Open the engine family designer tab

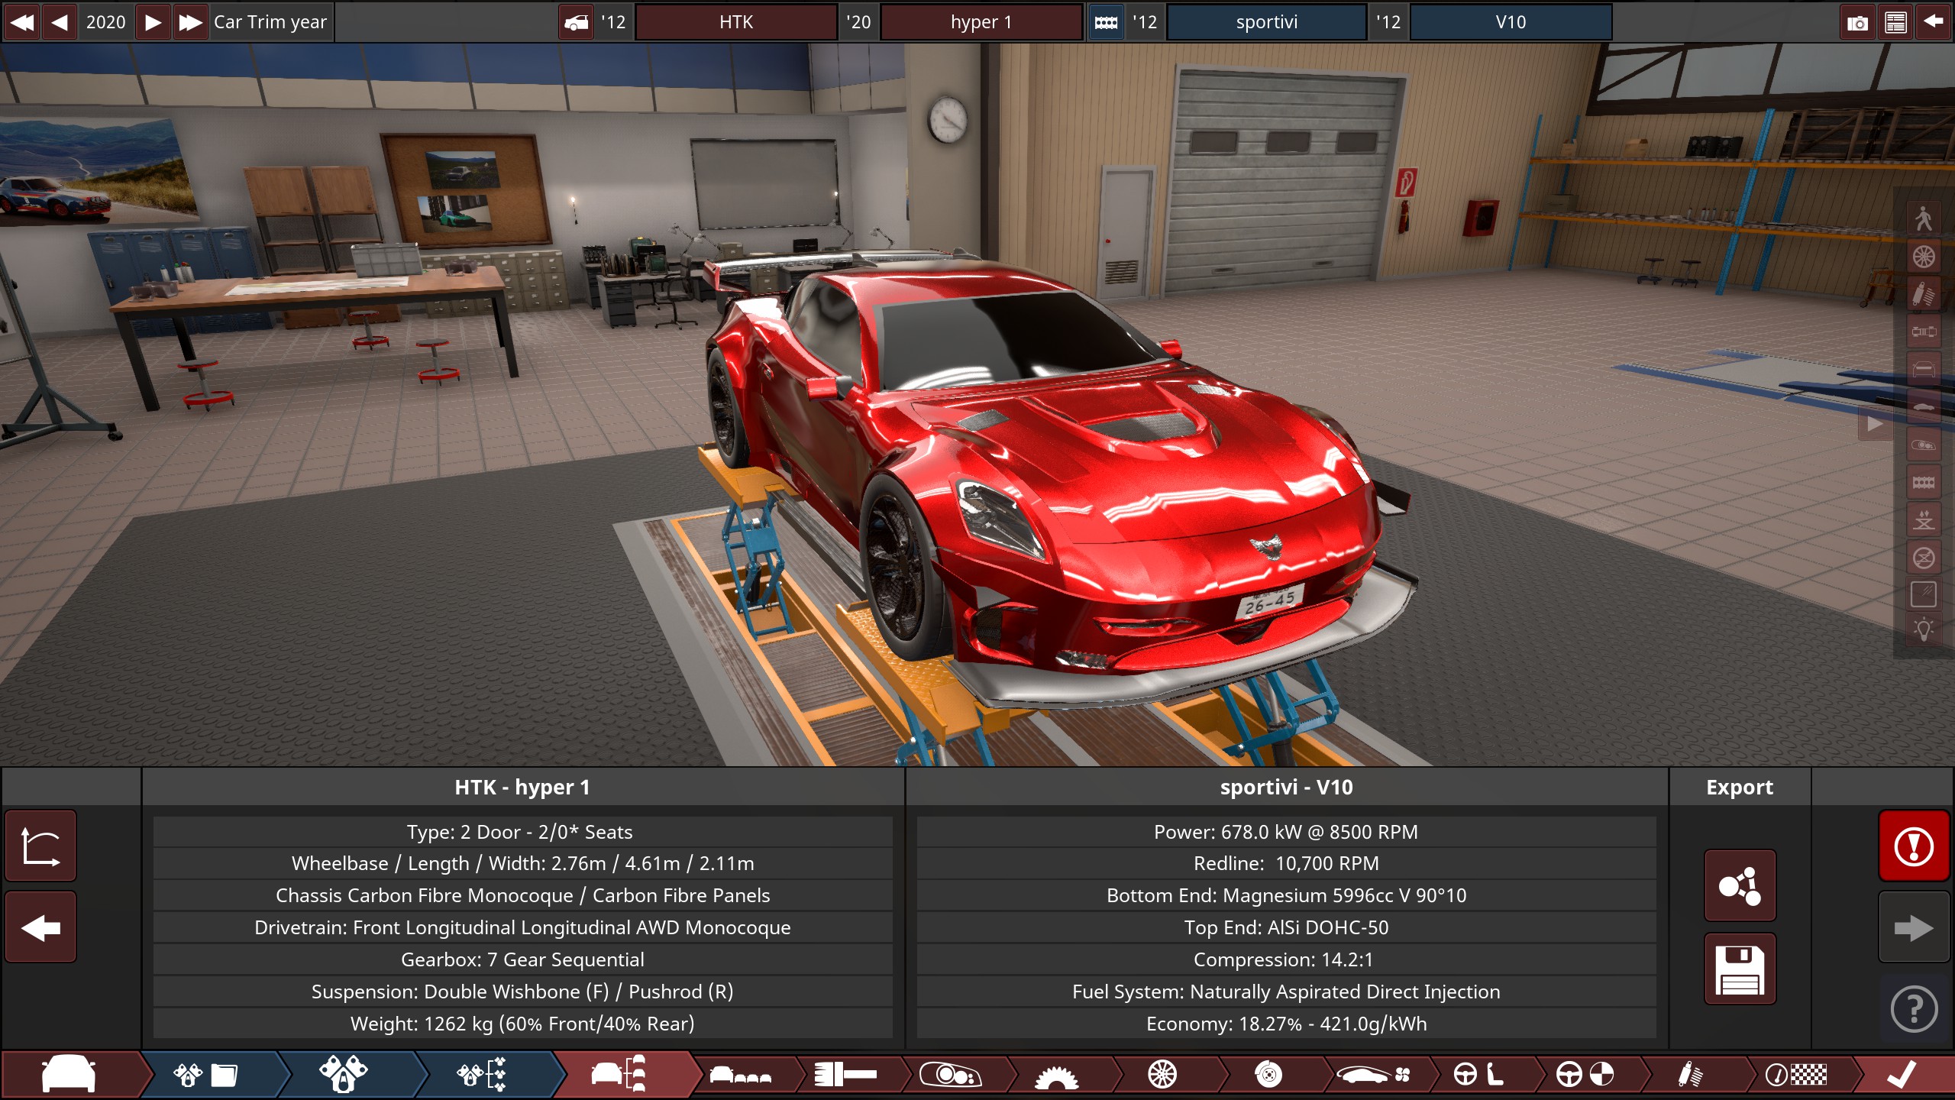345,1075
